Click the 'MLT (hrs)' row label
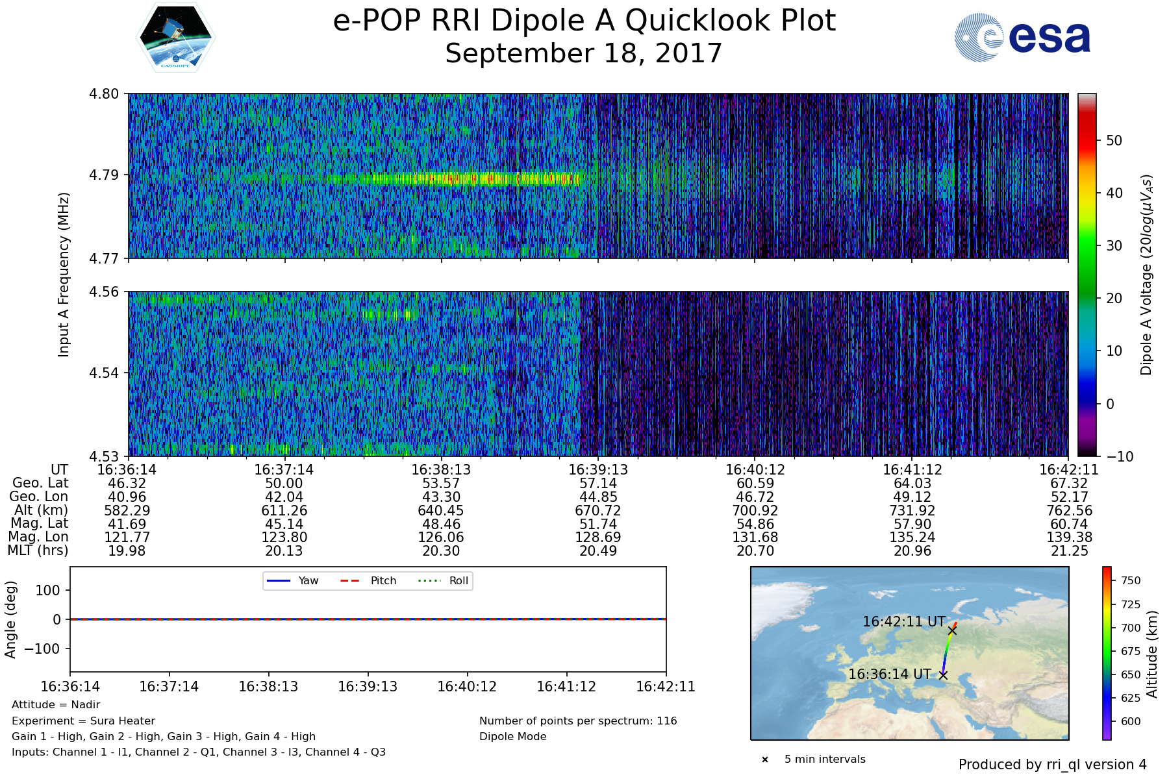The image size is (1169, 779). pos(38,550)
